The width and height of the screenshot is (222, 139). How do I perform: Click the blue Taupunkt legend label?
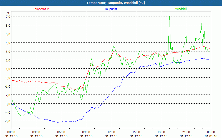click(x=111, y=9)
